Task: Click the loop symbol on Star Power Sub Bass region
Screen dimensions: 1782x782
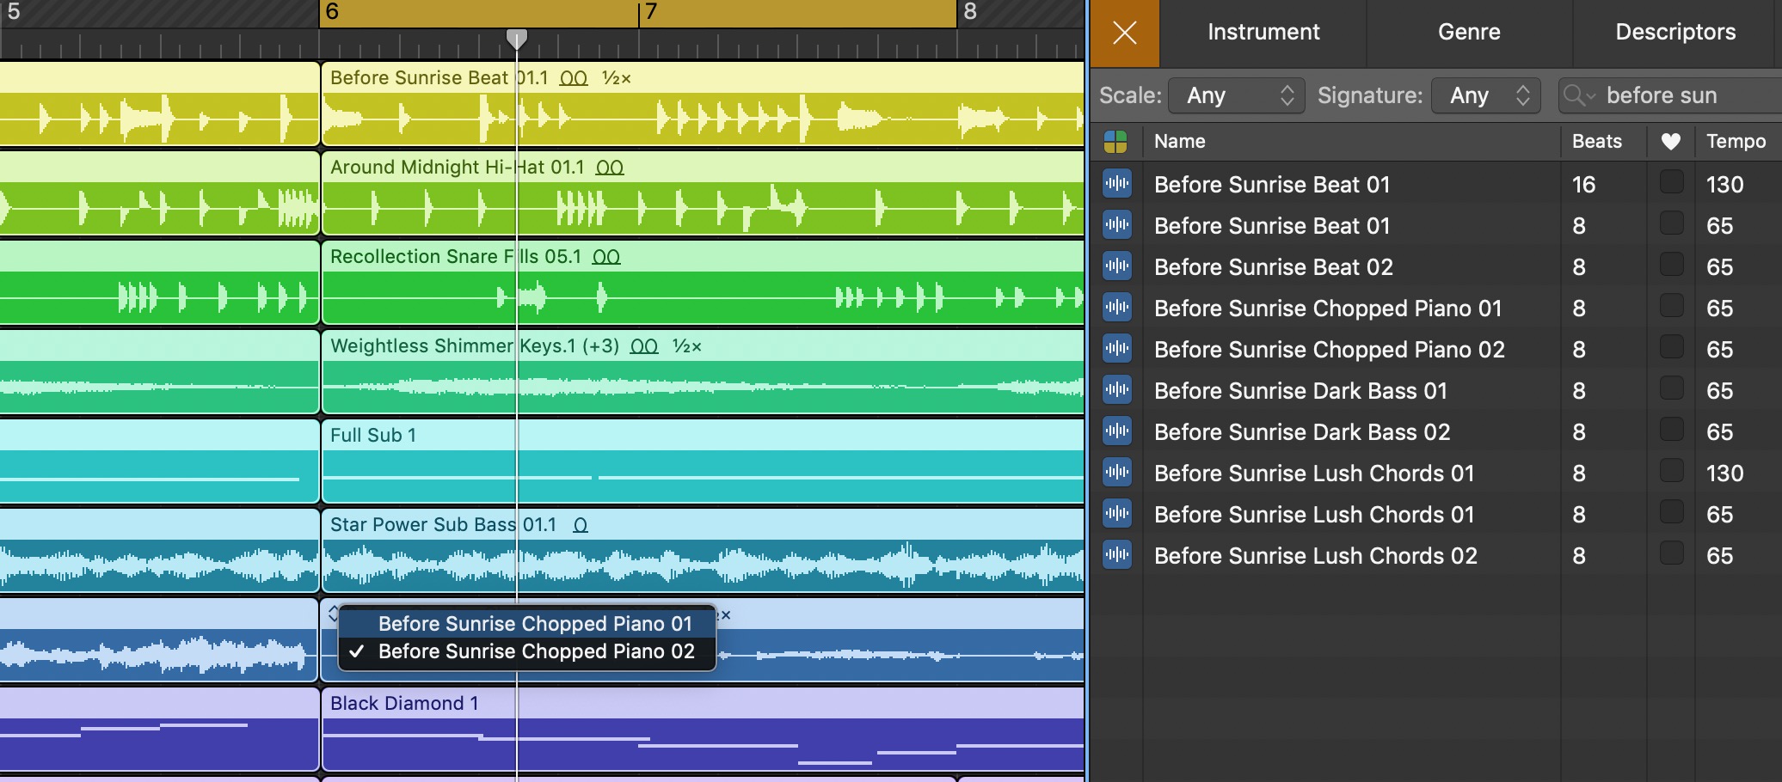Action: pyautogui.click(x=581, y=525)
